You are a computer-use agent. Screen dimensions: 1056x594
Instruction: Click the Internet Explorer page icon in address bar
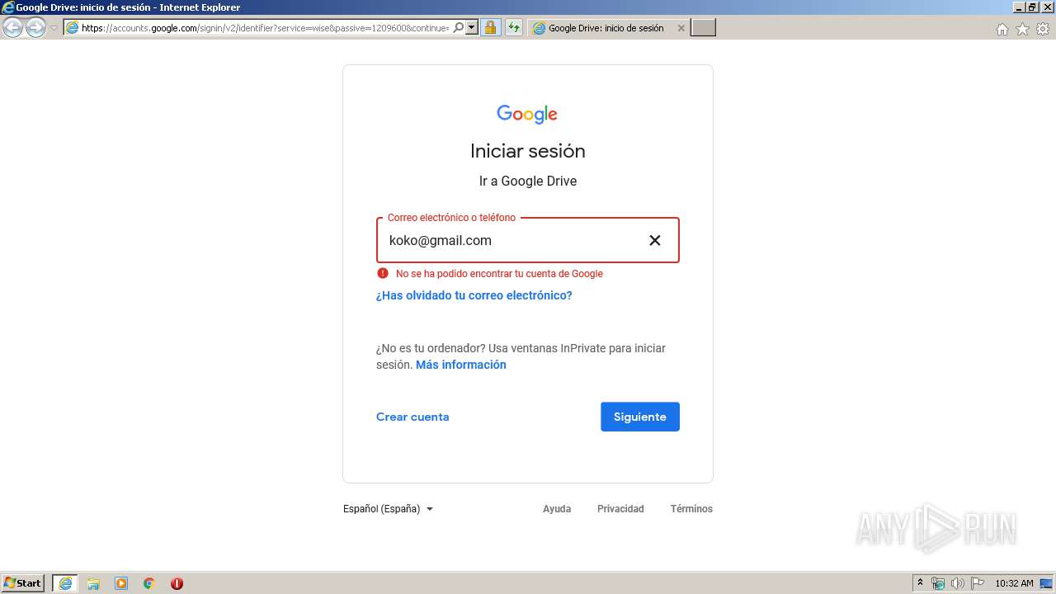[73, 28]
